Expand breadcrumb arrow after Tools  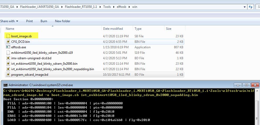[114, 7]
